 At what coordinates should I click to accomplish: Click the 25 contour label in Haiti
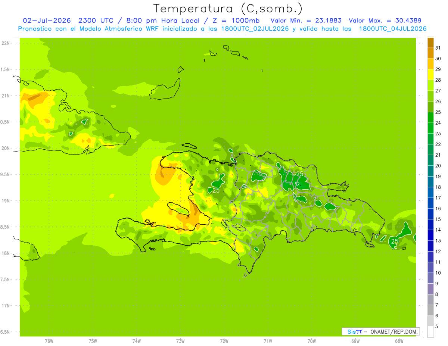pyautogui.click(x=216, y=190)
